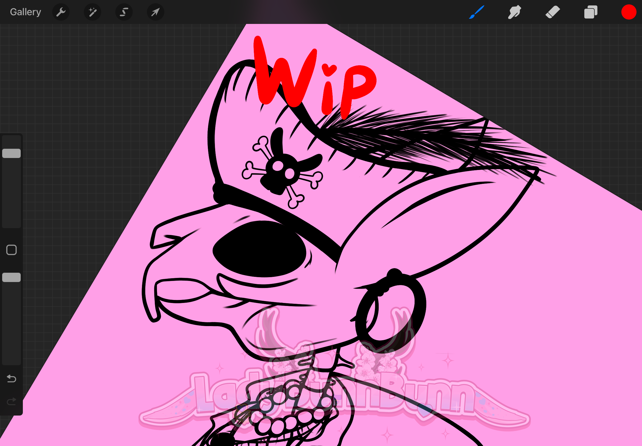
Task: Undo the last action
Action: point(11,379)
